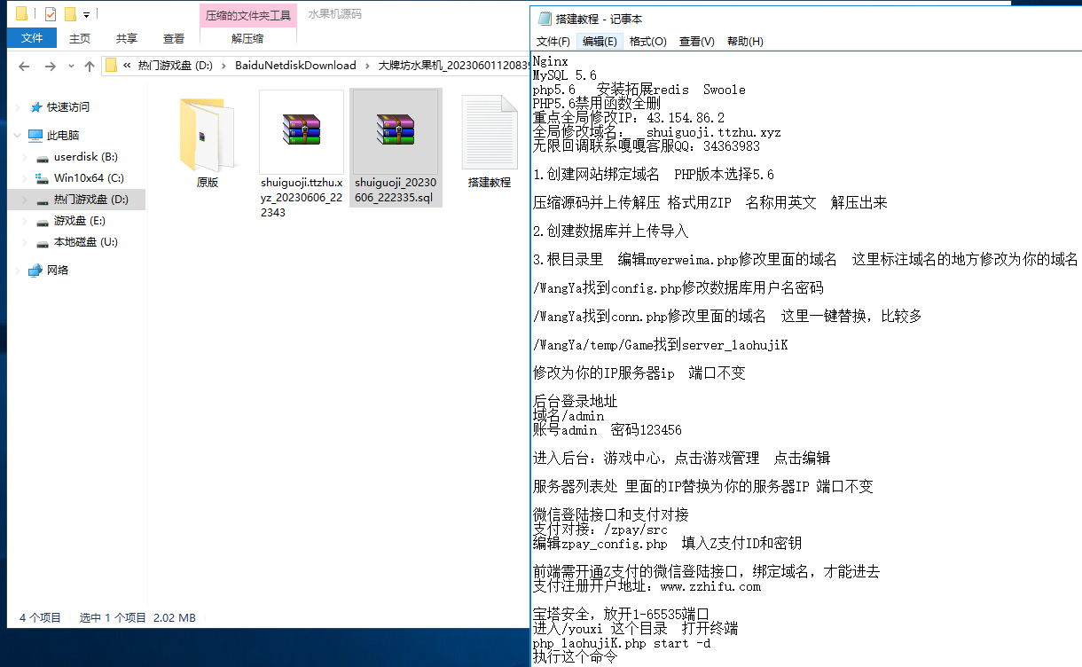This screenshot has height=667, width=1082.
Task: Open the Notepad title bar icon
Action: (545, 19)
